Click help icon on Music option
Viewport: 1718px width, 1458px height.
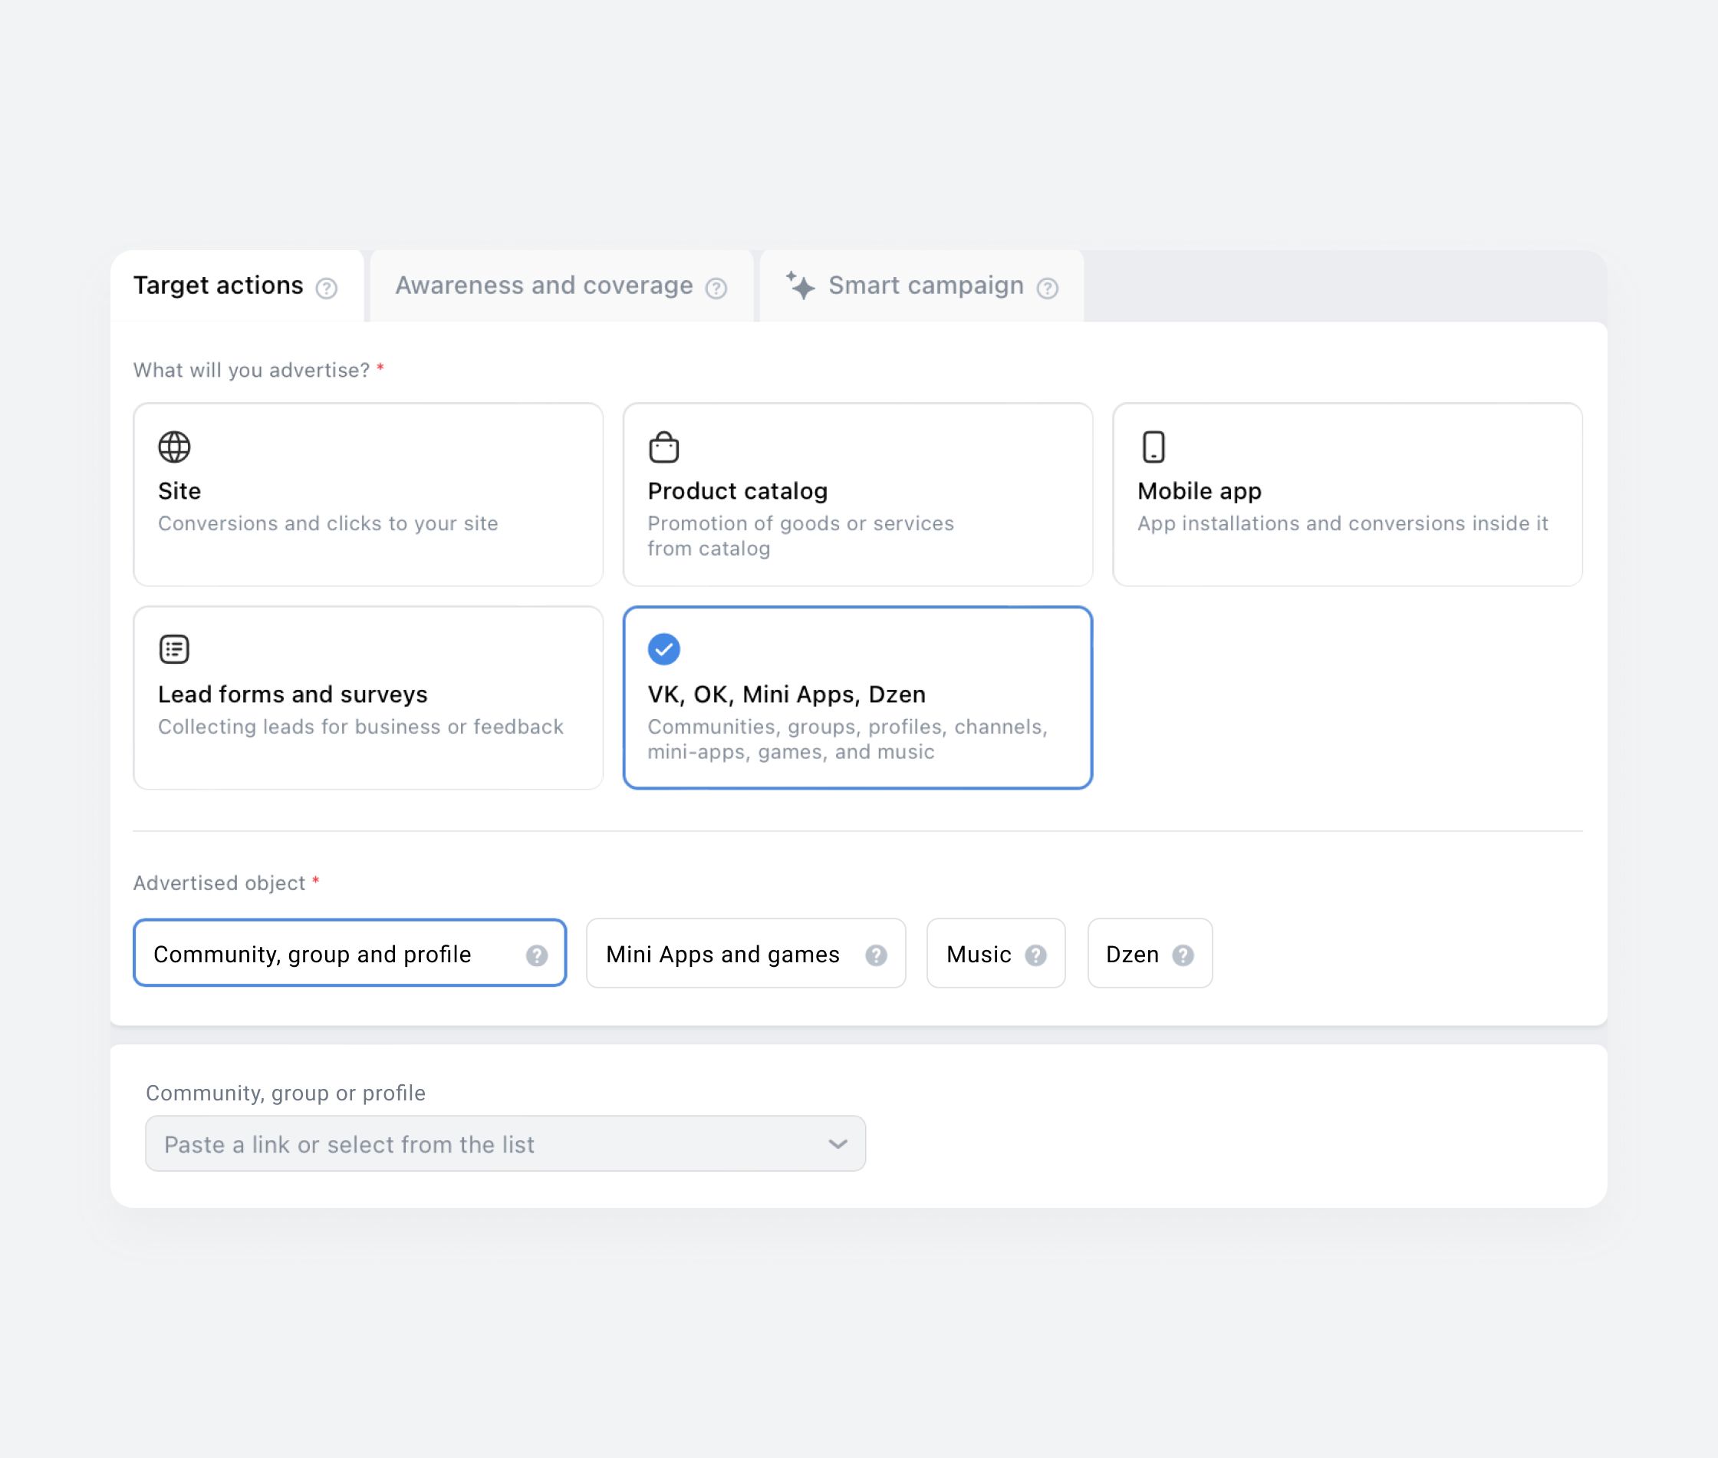[x=1035, y=955]
